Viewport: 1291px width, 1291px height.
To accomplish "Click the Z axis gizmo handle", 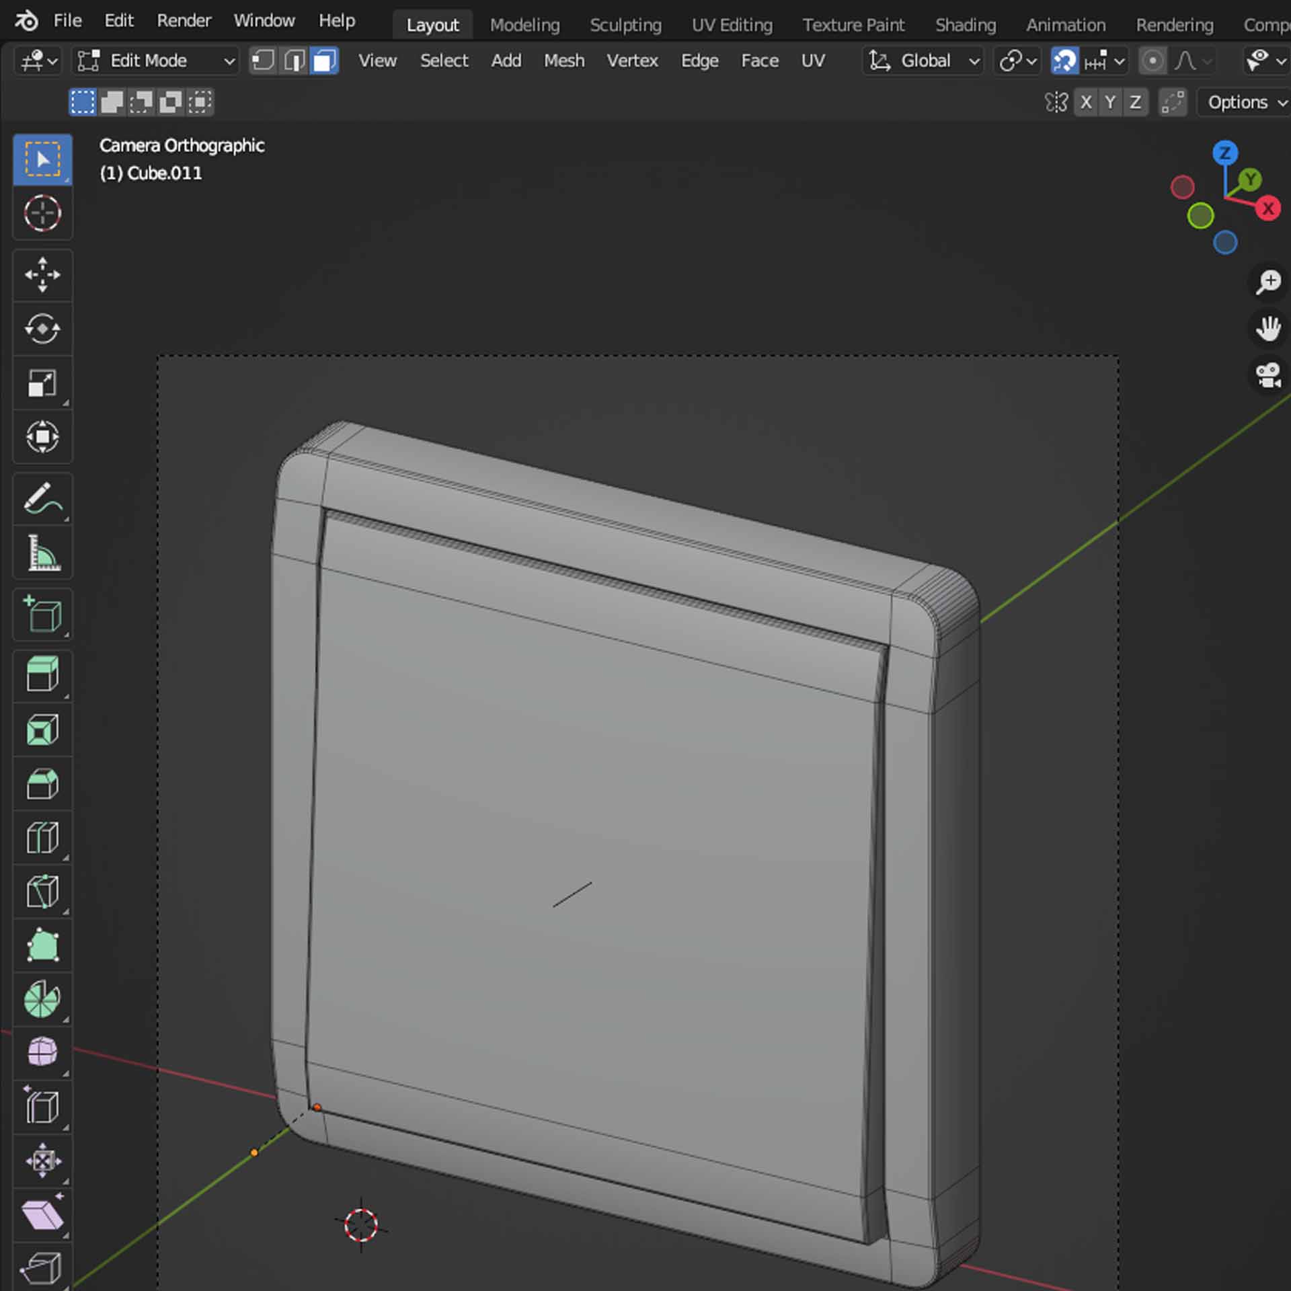I will [x=1224, y=153].
